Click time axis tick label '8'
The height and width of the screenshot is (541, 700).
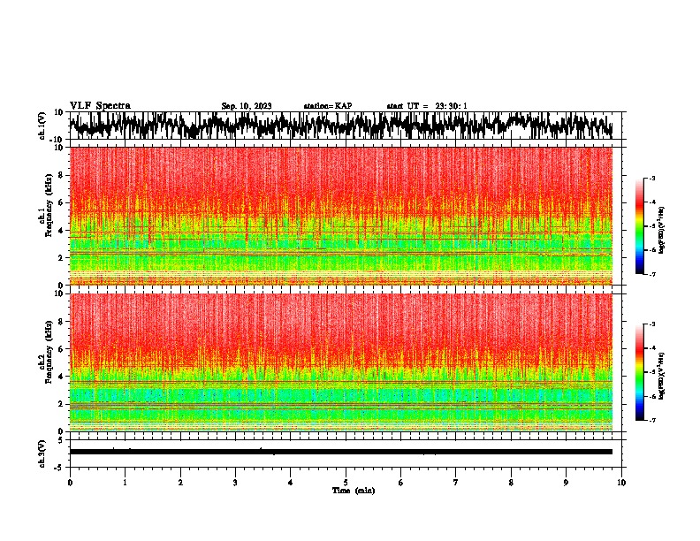click(x=511, y=483)
